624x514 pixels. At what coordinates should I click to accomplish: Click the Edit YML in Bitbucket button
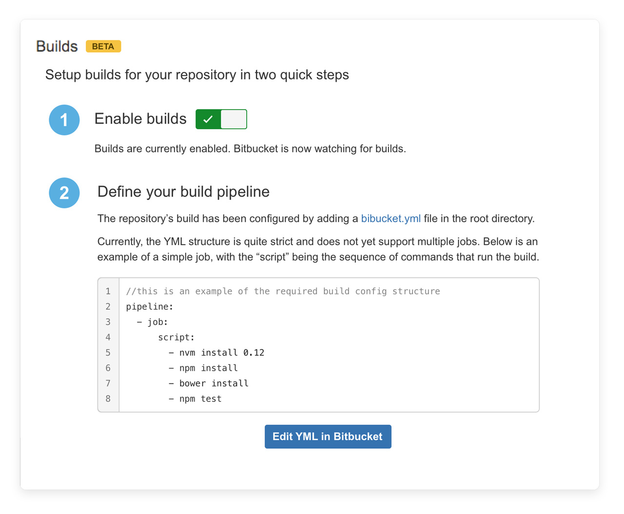(328, 437)
